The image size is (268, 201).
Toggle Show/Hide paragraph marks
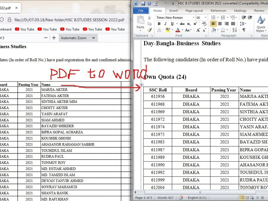tap(244, 30)
